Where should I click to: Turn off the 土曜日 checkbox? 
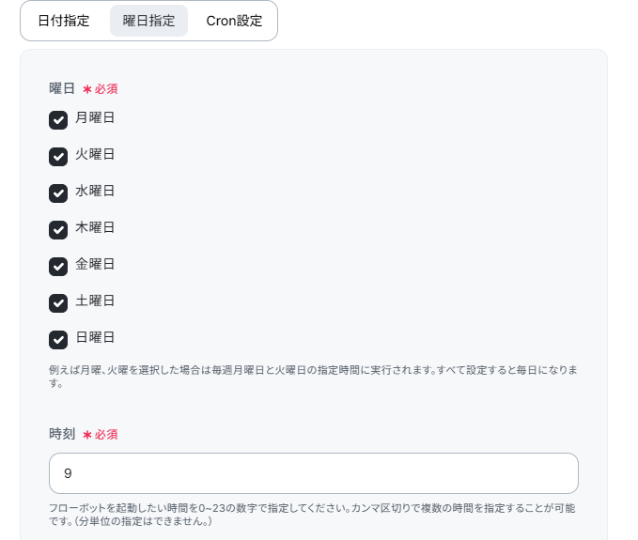tap(58, 303)
